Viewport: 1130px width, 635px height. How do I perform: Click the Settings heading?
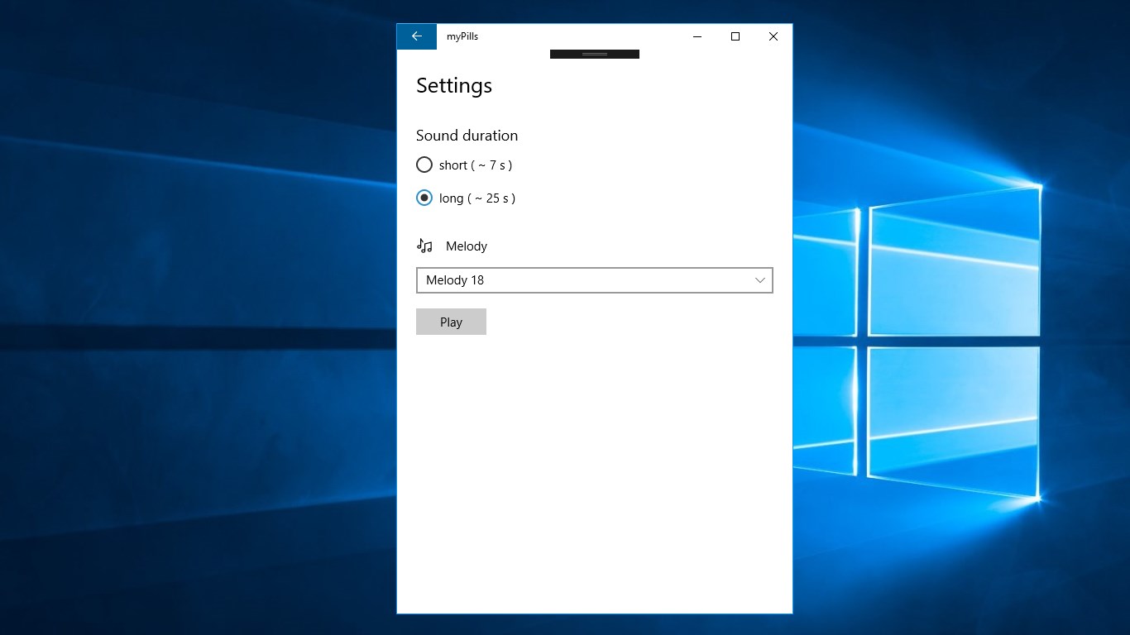point(453,85)
